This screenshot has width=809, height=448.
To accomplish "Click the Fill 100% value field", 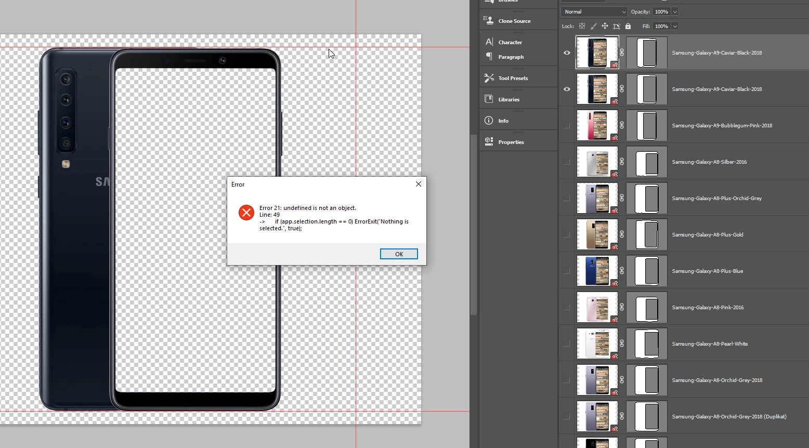I will (661, 26).
